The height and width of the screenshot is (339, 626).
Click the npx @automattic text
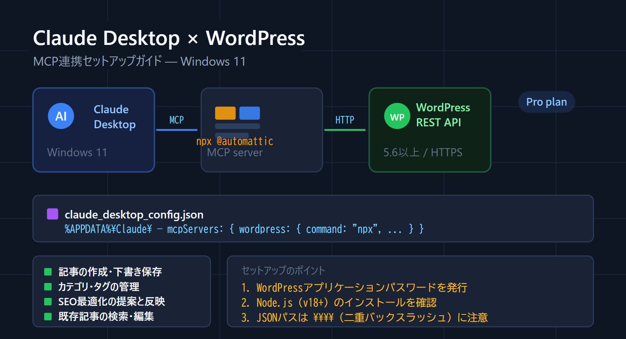coord(234,141)
